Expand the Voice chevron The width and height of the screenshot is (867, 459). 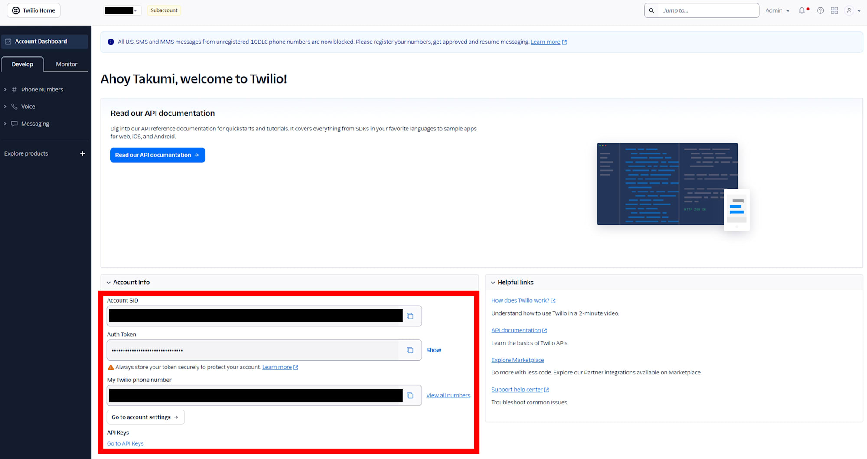pos(5,107)
